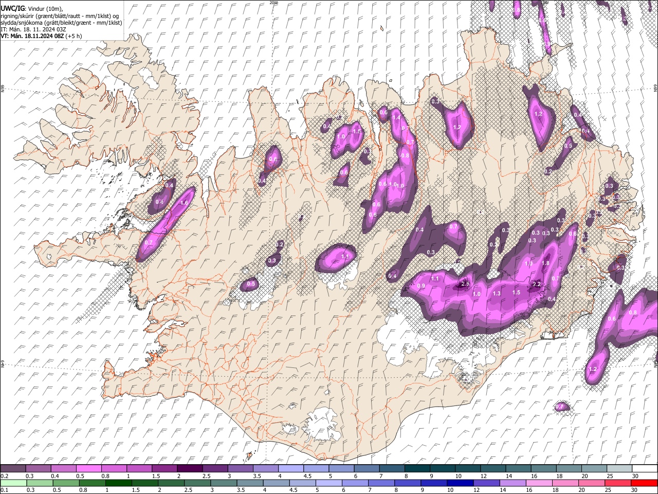658x494 pixels.
Task: Click the '0.2' label under the purple scale
Action: coord(5,476)
